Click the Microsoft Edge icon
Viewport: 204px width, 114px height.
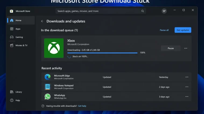[47, 77]
